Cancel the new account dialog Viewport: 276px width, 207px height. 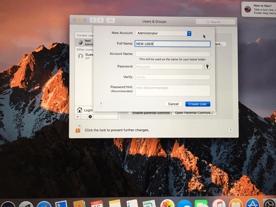point(173,104)
